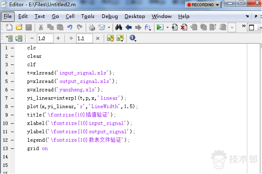This screenshot has width=262, height=174.
Task: Go forward with the gray right arrow
Action: [x=138, y=27]
